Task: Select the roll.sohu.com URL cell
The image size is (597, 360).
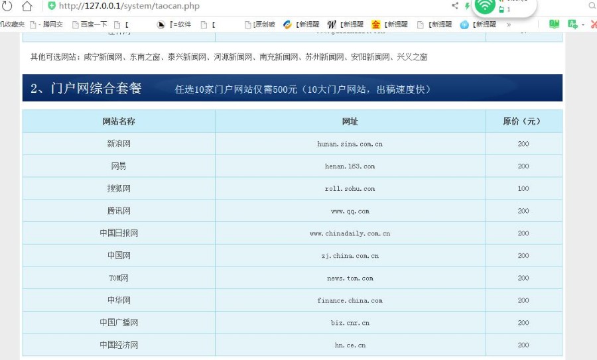Action: coord(350,188)
